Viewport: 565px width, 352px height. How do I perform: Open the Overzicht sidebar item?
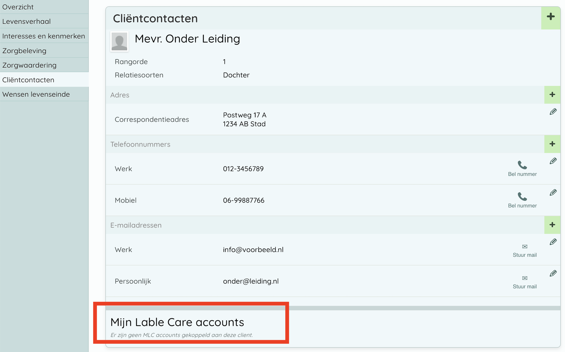coord(18,7)
